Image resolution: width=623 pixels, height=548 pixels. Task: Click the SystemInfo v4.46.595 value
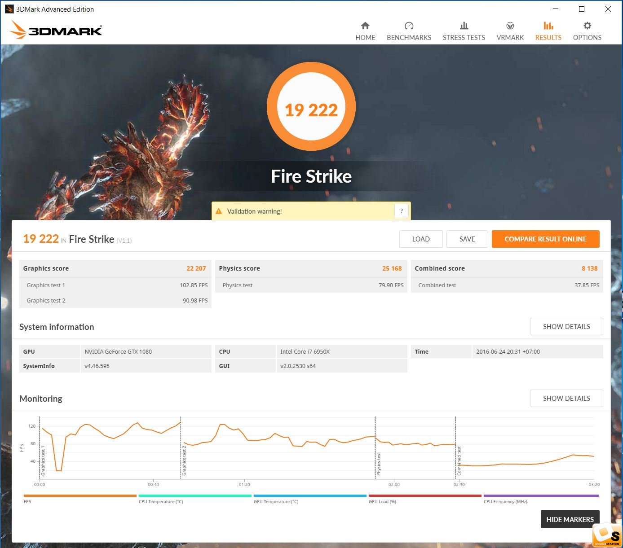(x=97, y=366)
